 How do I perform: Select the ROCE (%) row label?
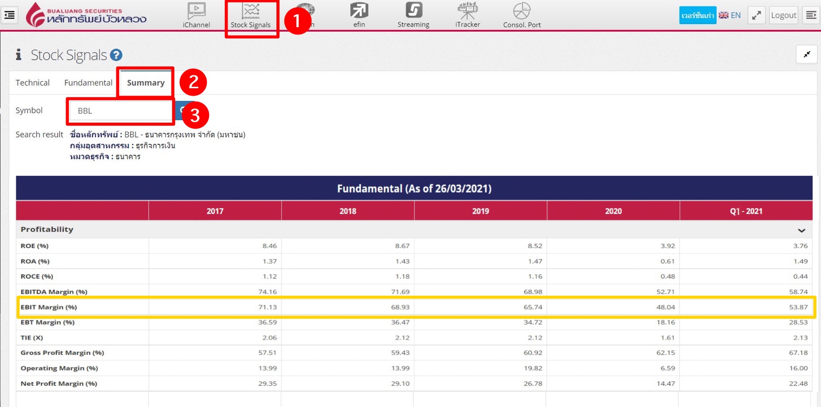pos(37,276)
